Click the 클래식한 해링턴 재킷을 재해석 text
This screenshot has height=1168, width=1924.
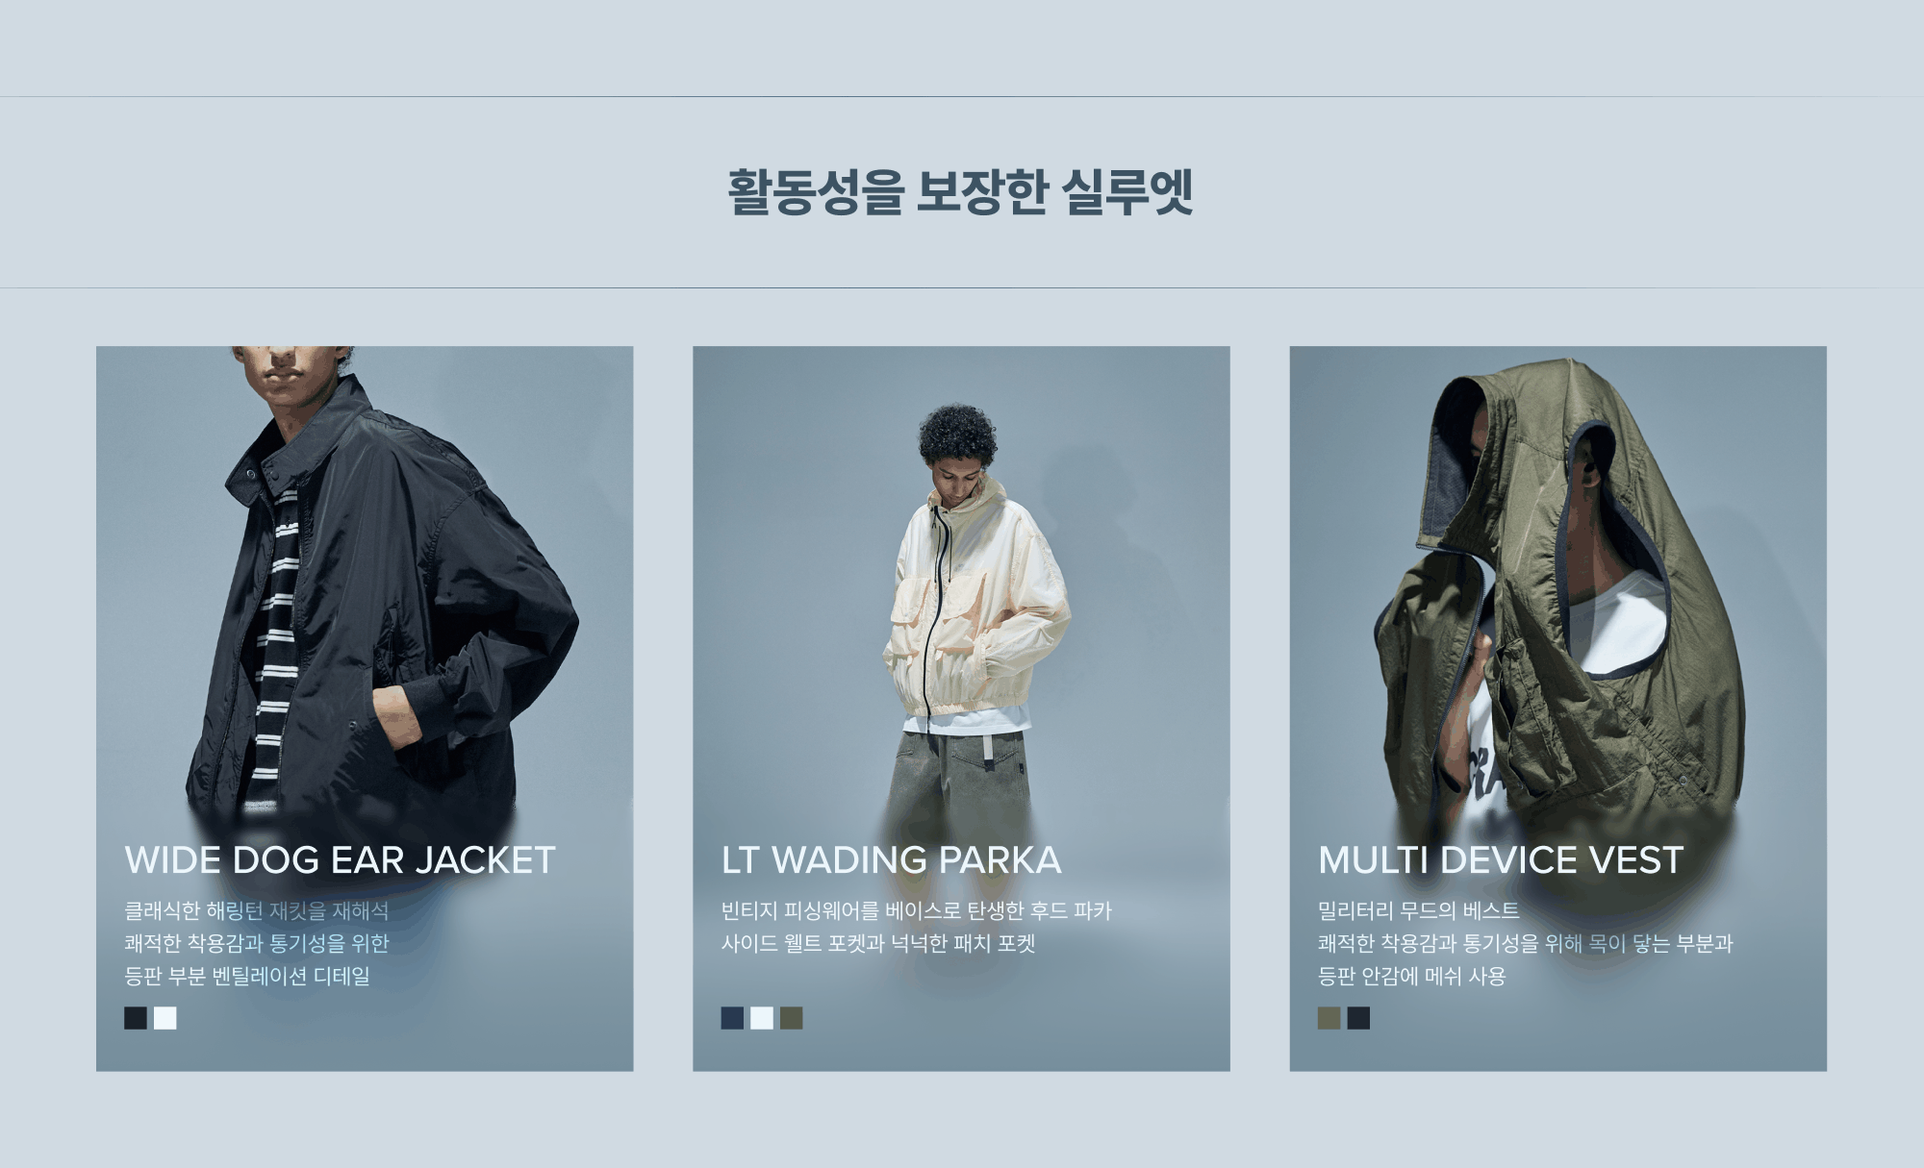(257, 910)
